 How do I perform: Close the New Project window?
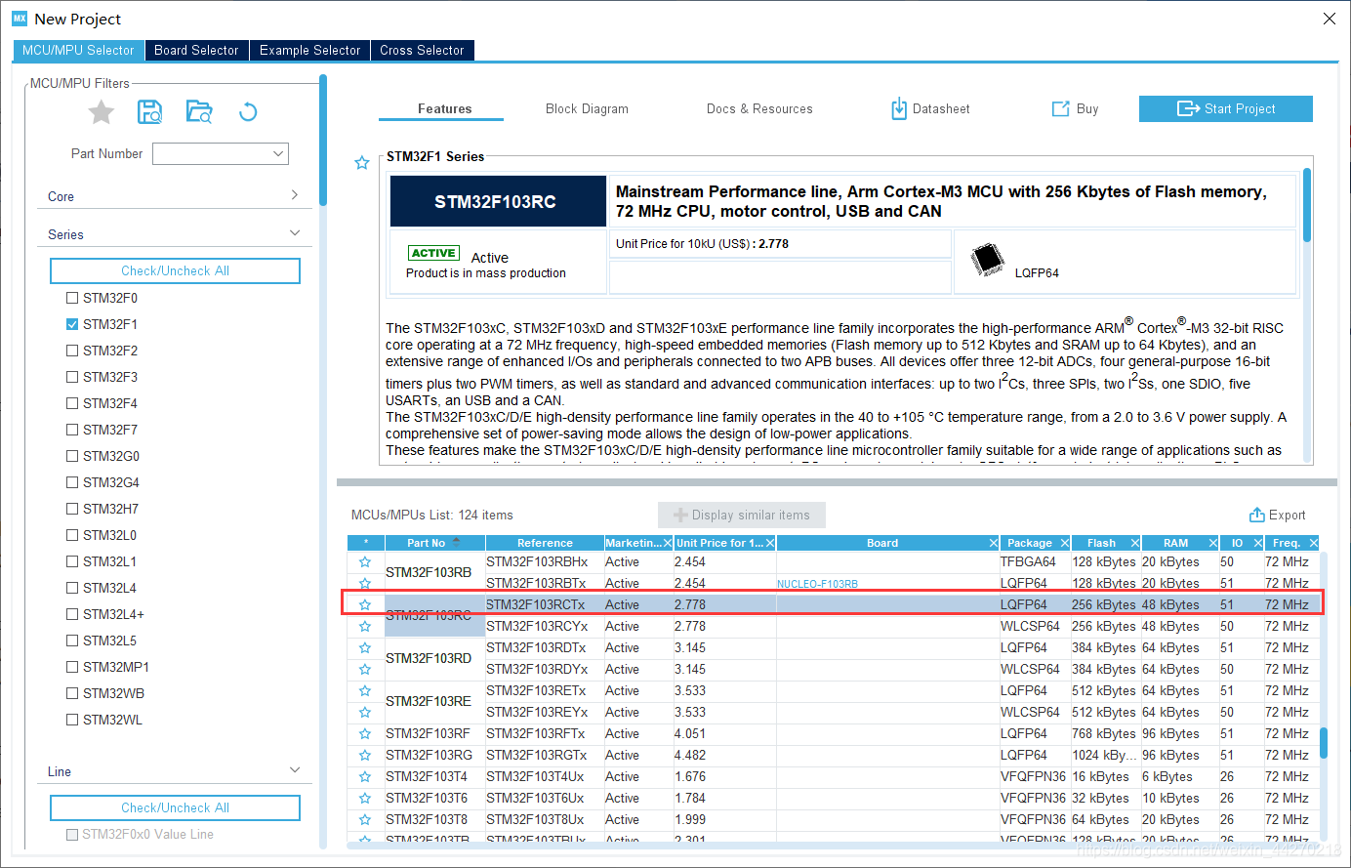1329,19
